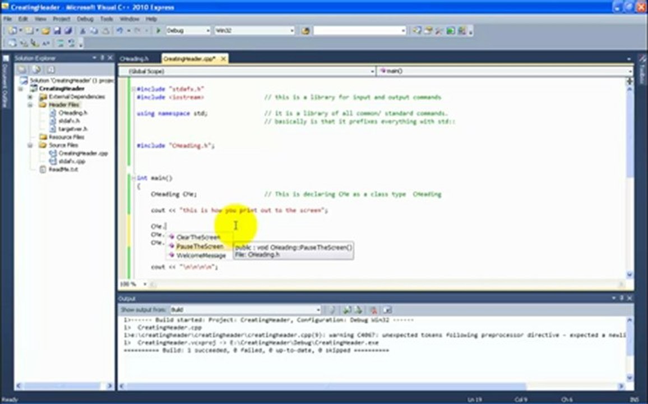
Task: Click the Comment Selection icon
Action: 61,43
